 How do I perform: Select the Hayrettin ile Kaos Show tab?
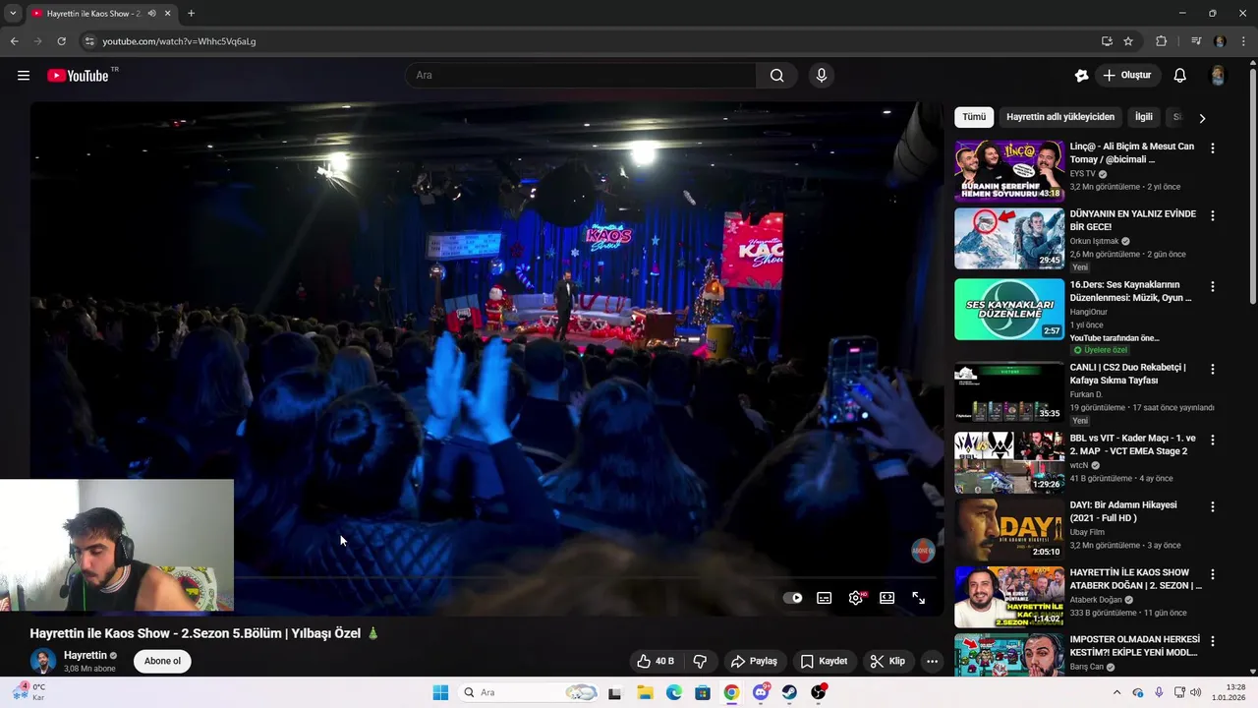click(x=99, y=14)
